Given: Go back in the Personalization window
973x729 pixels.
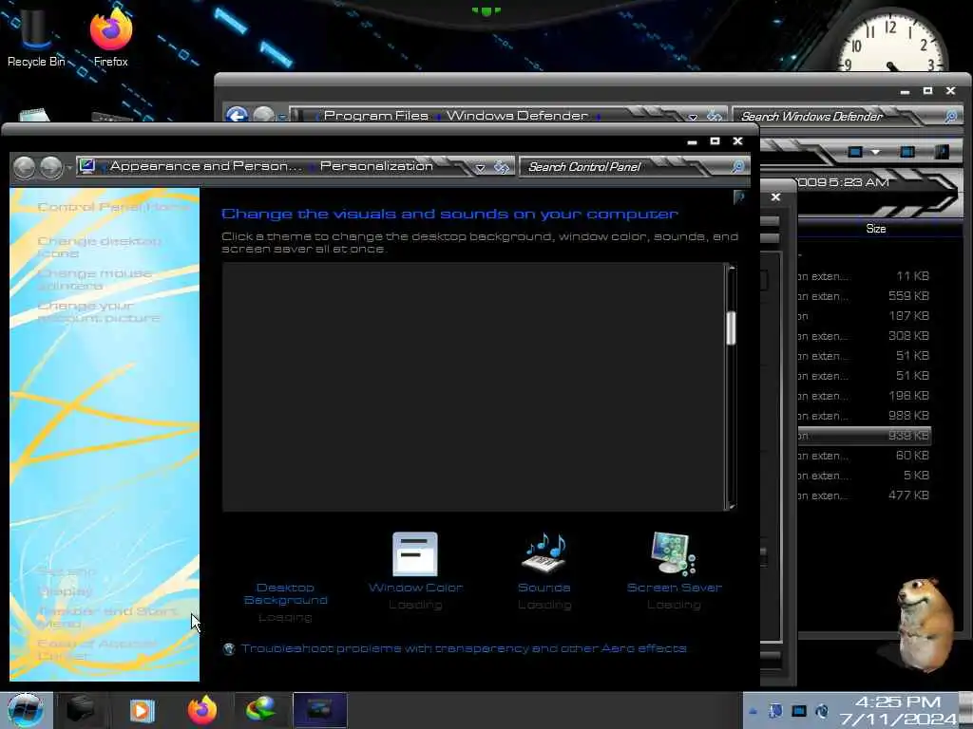Looking at the screenshot, I should coord(24,167).
